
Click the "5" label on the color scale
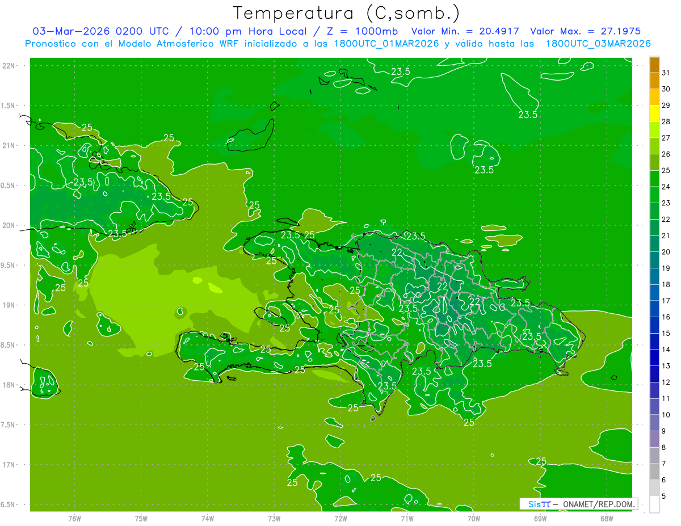click(x=664, y=496)
